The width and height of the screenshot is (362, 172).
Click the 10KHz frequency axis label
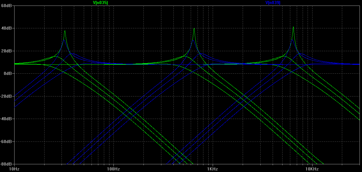312,169
